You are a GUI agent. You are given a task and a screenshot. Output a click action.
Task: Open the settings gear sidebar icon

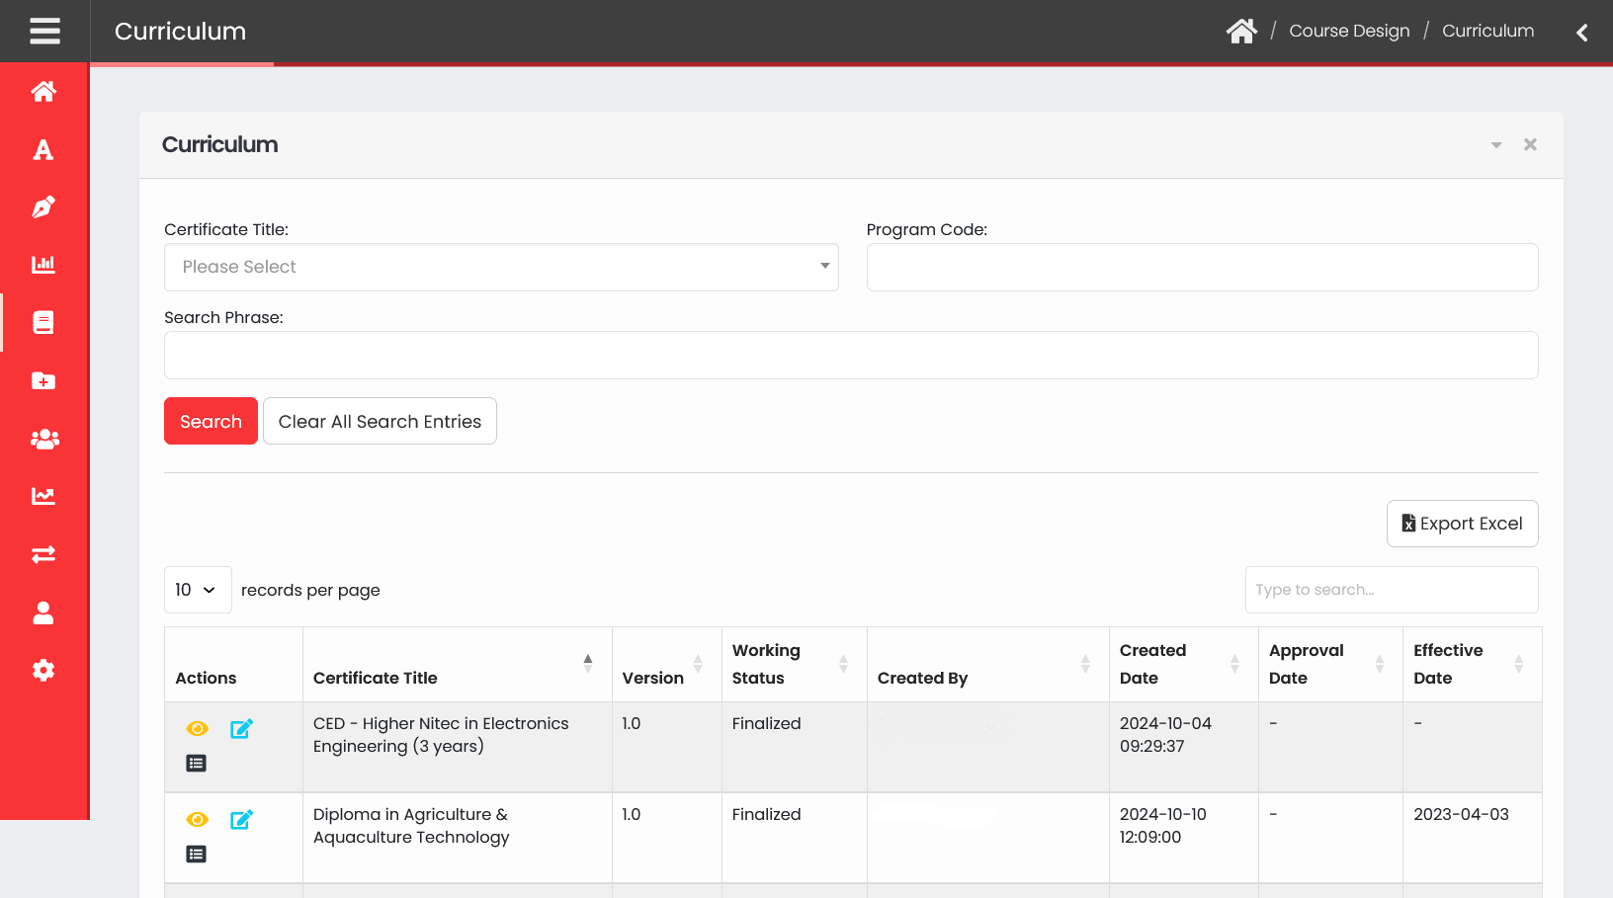[x=43, y=670]
